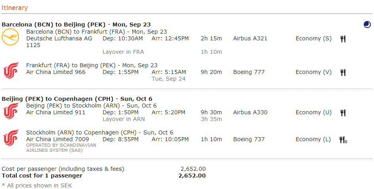Select the Barcelona (BCN) to Beijing (PEK) heading
Screen dimensions: 374x189
pyautogui.click(x=76, y=25)
